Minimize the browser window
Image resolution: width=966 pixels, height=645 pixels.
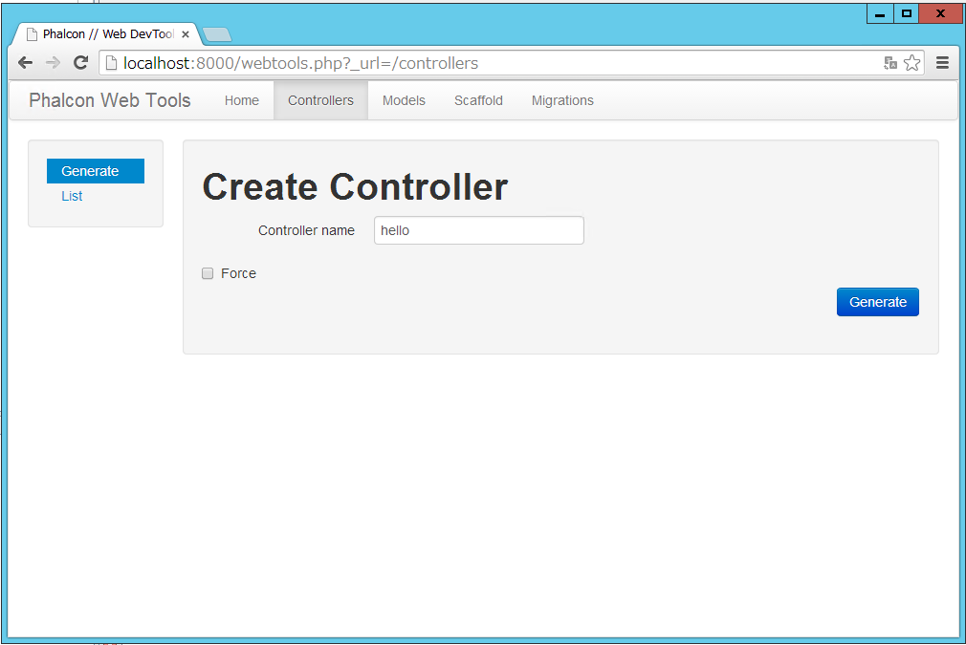click(x=880, y=13)
